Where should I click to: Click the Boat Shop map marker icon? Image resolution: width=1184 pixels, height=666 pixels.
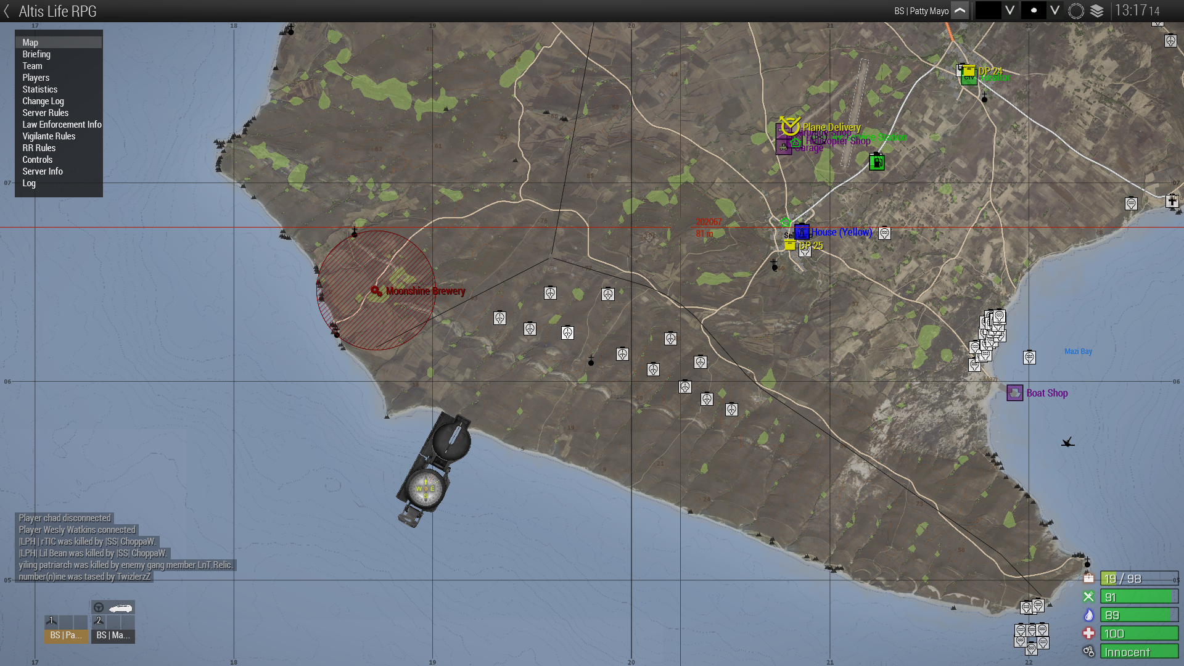coord(1014,393)
